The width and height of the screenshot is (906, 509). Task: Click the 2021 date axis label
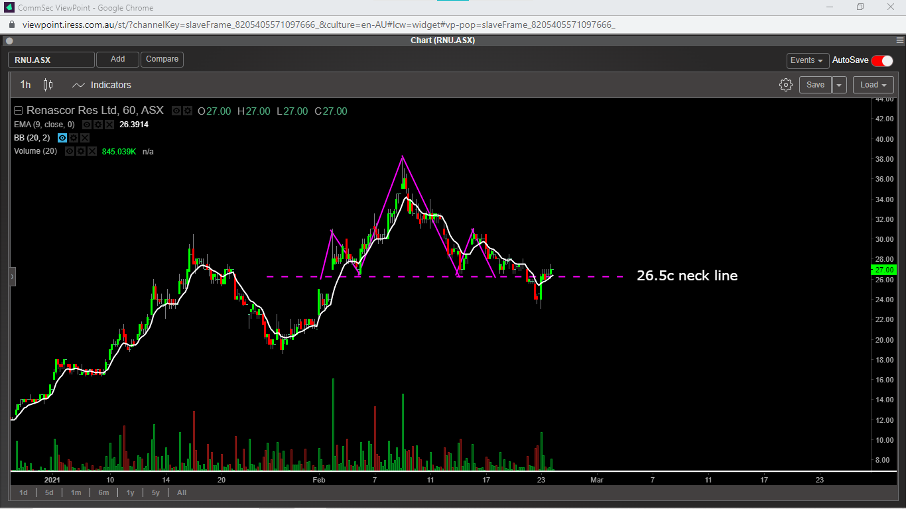click(x=52, y=480)
